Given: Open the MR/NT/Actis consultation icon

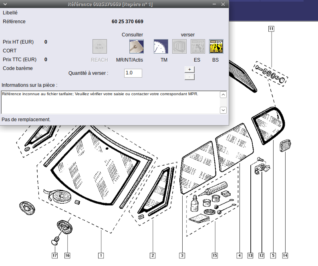Looking at the screenshot, I should (137, 46).
